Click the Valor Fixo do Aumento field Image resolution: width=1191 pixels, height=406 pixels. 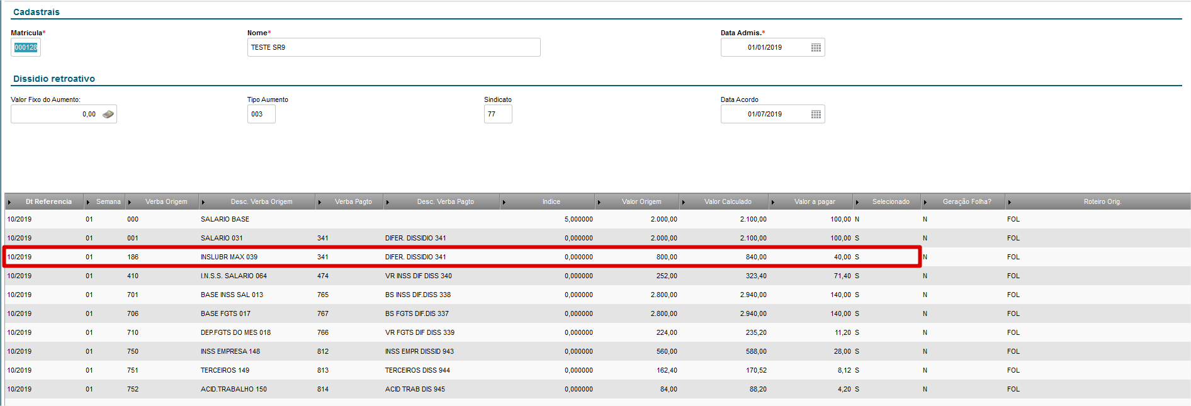pyautogui.click(x=64, y=114)
